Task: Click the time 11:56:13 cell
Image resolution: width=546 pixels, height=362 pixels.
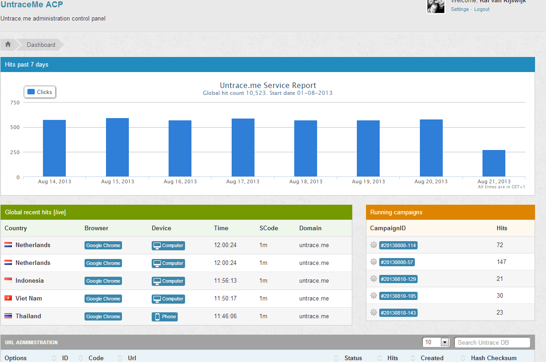Action: 225,280
